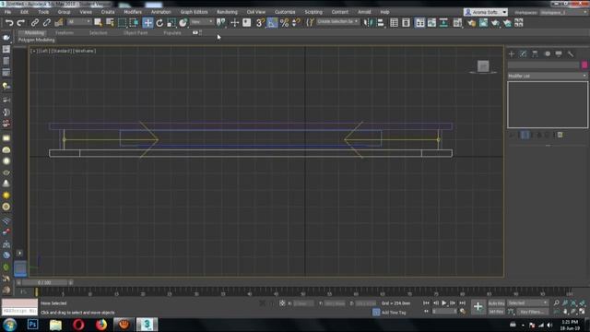Open the Layer Explorer icon
The image size is (590, 332).
(x=406, y=22)
